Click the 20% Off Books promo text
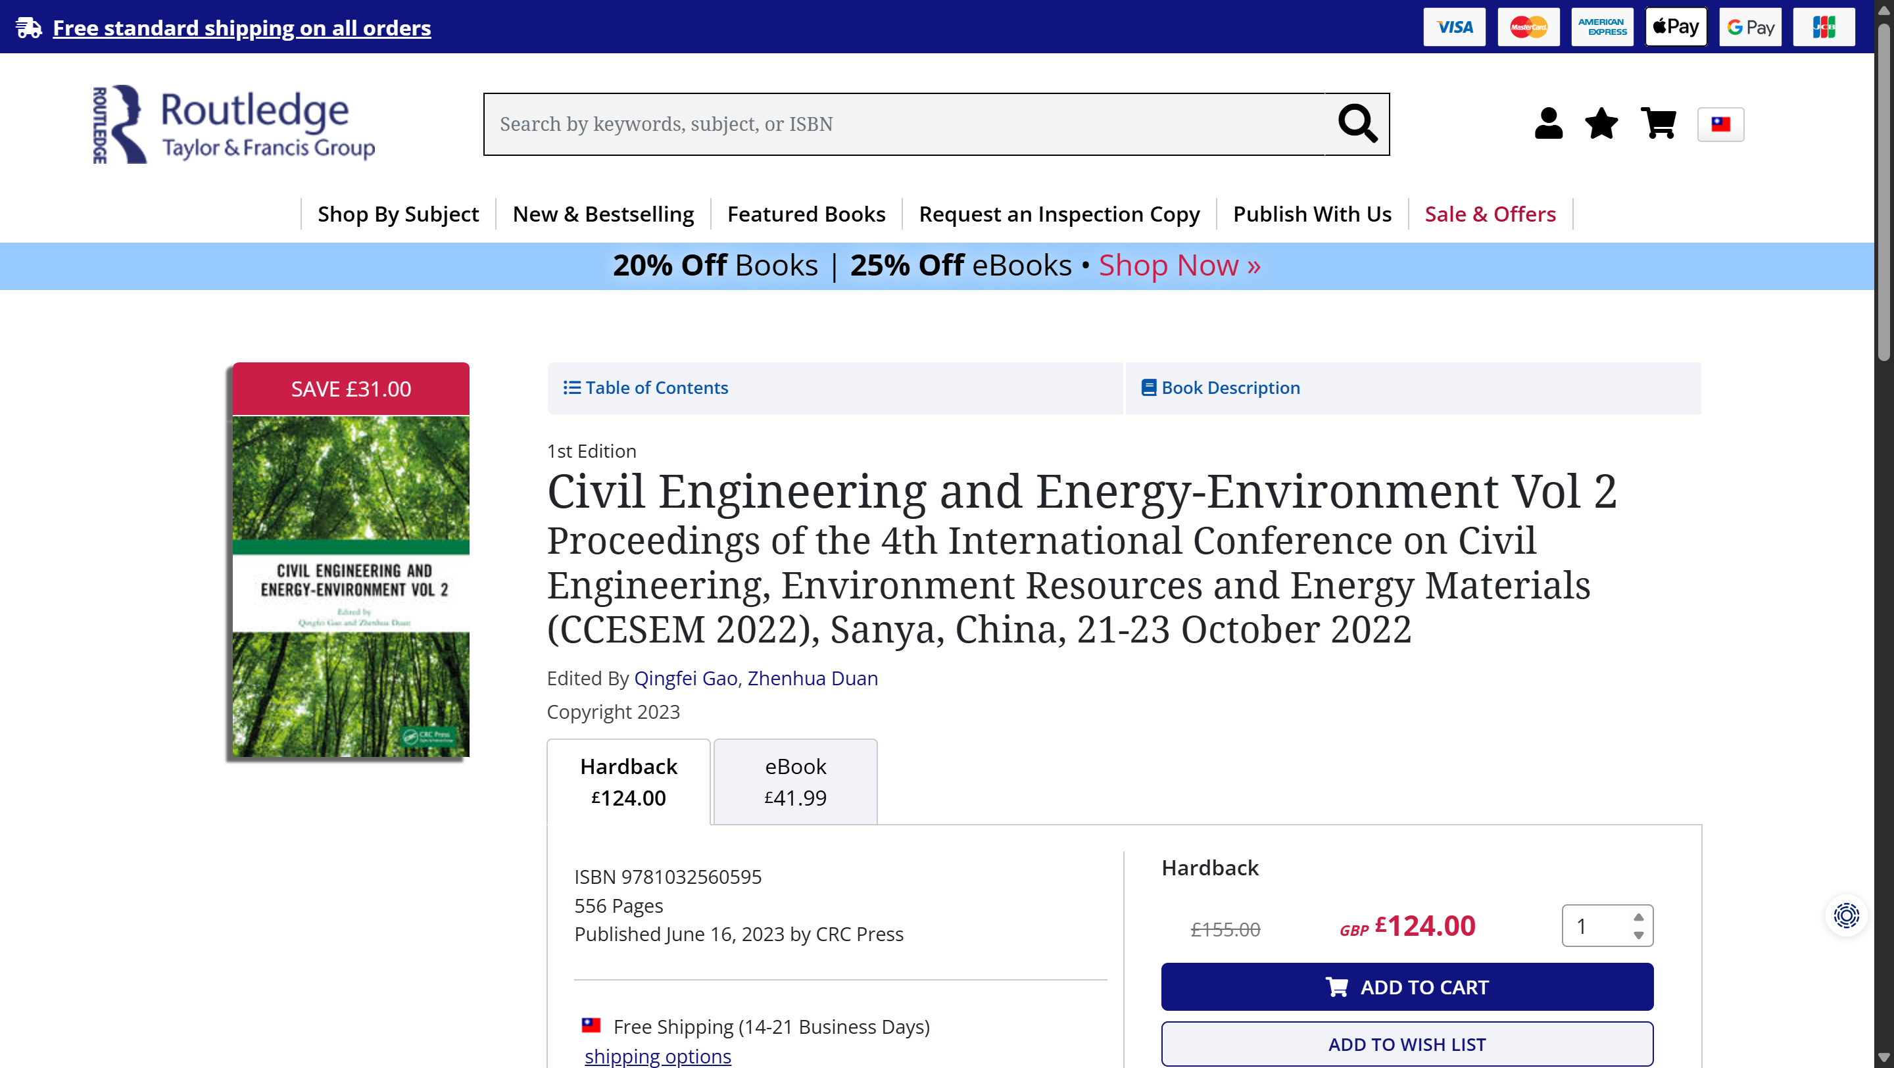Image resolution: width=1894 pixels, height=1068 pixels. [715, 265]
